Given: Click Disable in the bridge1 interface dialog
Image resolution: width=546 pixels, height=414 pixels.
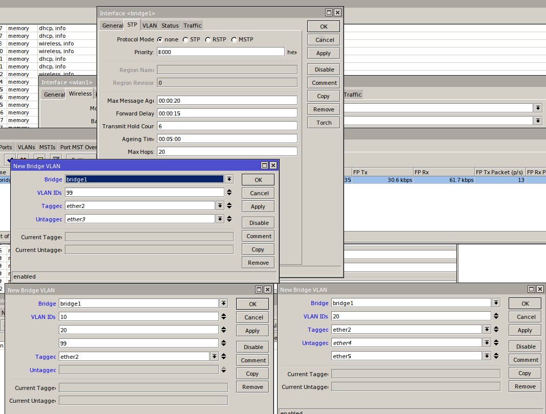Looking at the screenshot, I should 324,70.
